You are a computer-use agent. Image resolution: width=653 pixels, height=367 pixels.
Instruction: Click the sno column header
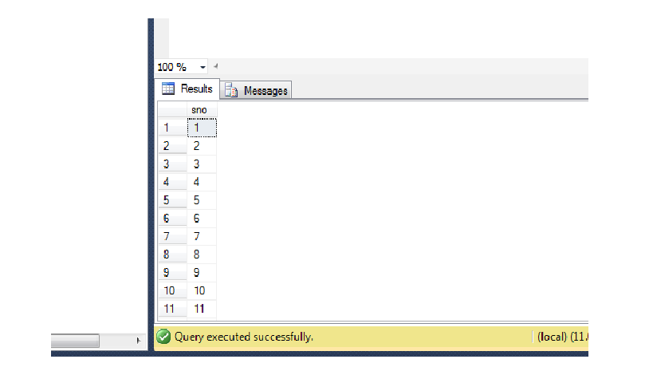[x=201, y=109]
